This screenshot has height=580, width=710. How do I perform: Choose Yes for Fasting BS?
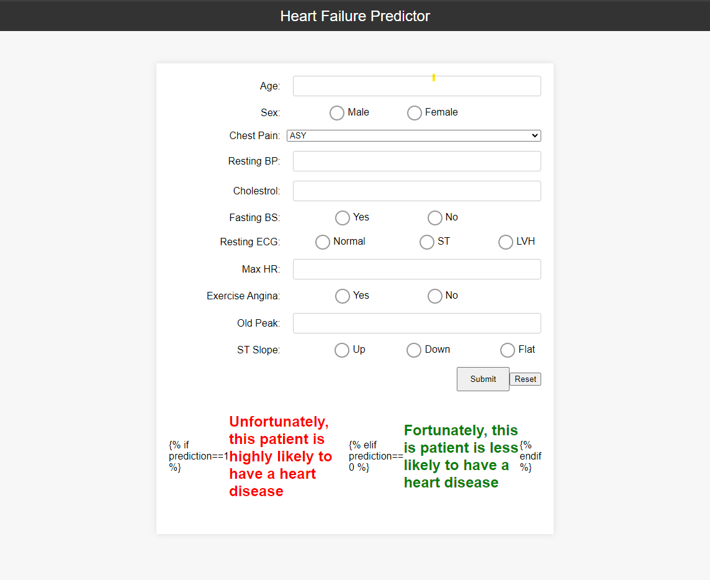(343, 218)
